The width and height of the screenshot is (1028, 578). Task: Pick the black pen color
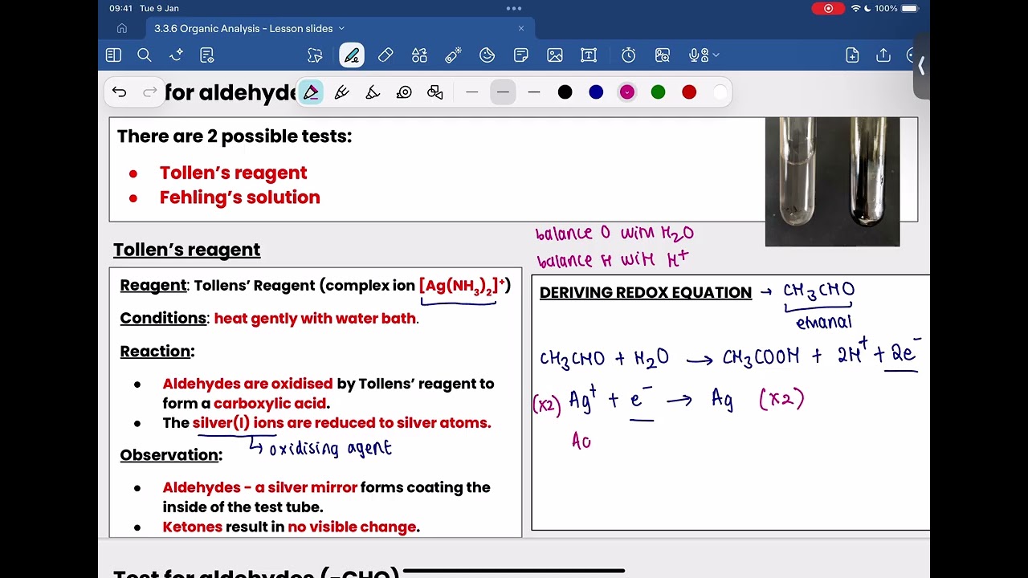tap(565, 92)
